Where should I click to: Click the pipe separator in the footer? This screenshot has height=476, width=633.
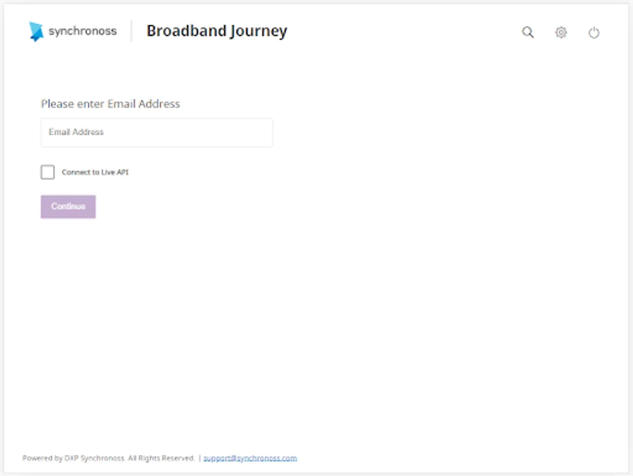(199, 458)
